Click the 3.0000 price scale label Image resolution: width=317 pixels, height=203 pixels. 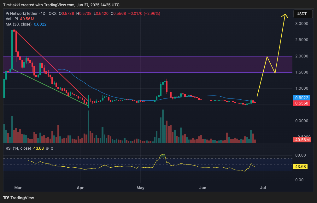pyautogui.click(x=302, y=24)
